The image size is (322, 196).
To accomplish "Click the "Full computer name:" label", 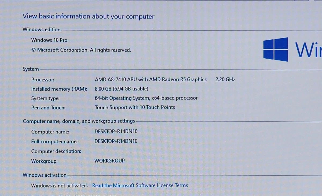I will [54, 142].
